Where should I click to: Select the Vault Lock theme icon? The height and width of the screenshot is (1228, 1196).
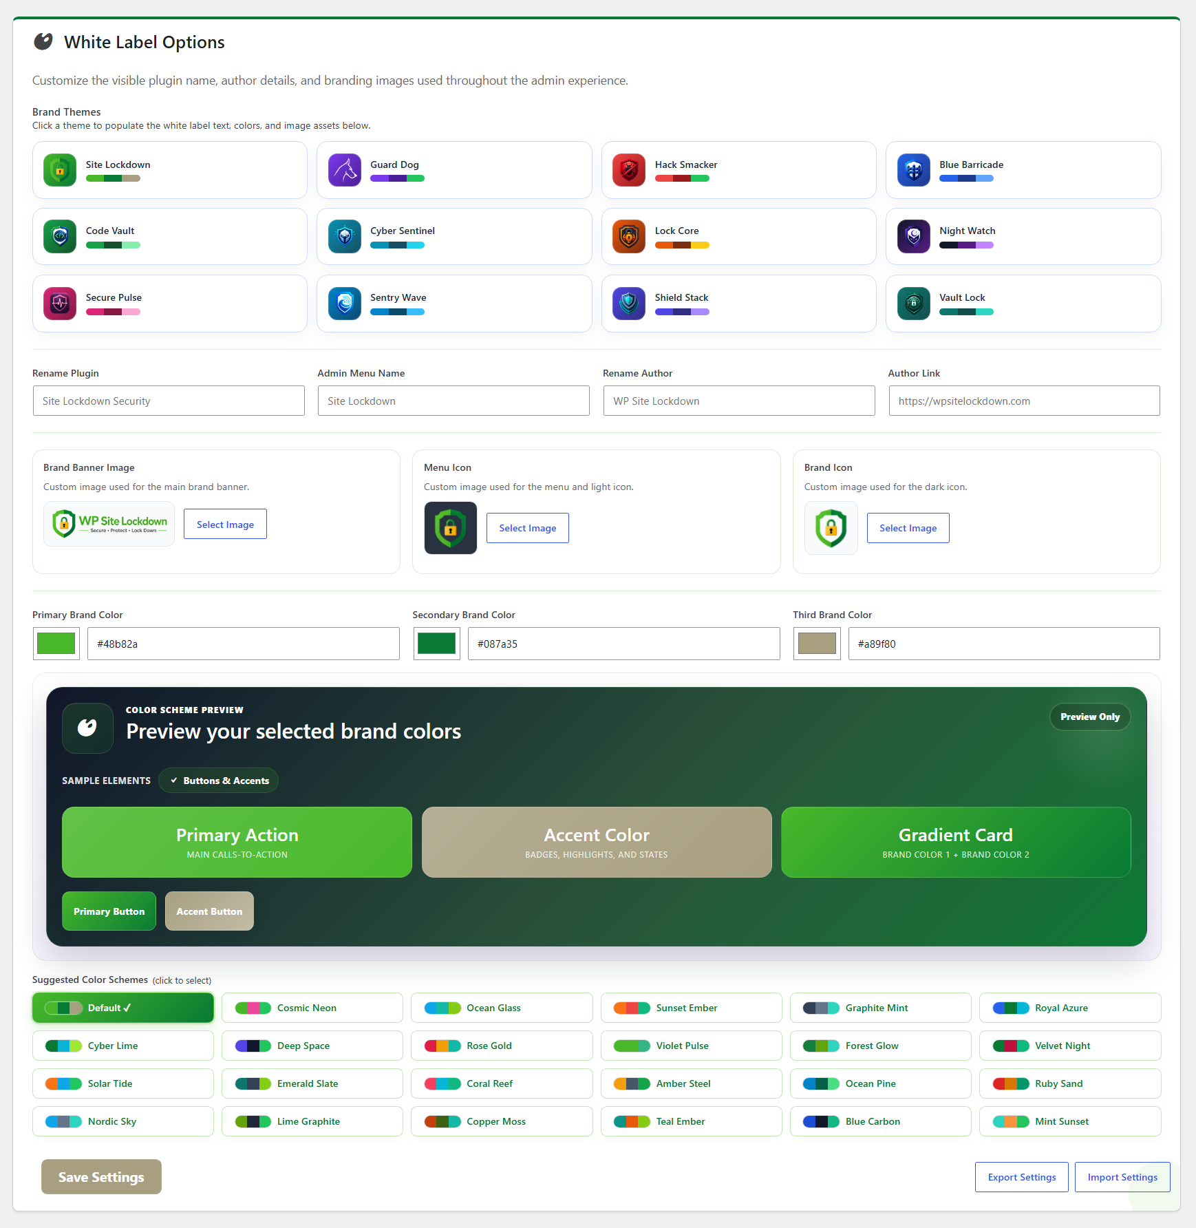pos(914,304)
